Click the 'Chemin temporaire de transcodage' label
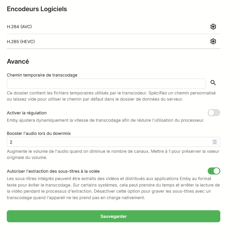This screenshot has width=240, height=234. [x=42, y=75]
